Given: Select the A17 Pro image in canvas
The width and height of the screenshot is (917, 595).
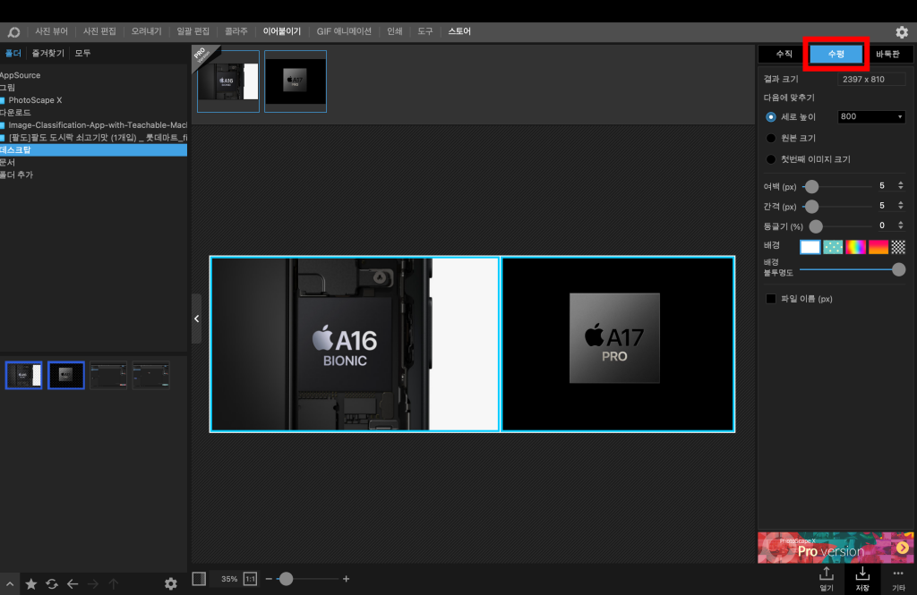Looking at the screenshot, I should [618, 344].
